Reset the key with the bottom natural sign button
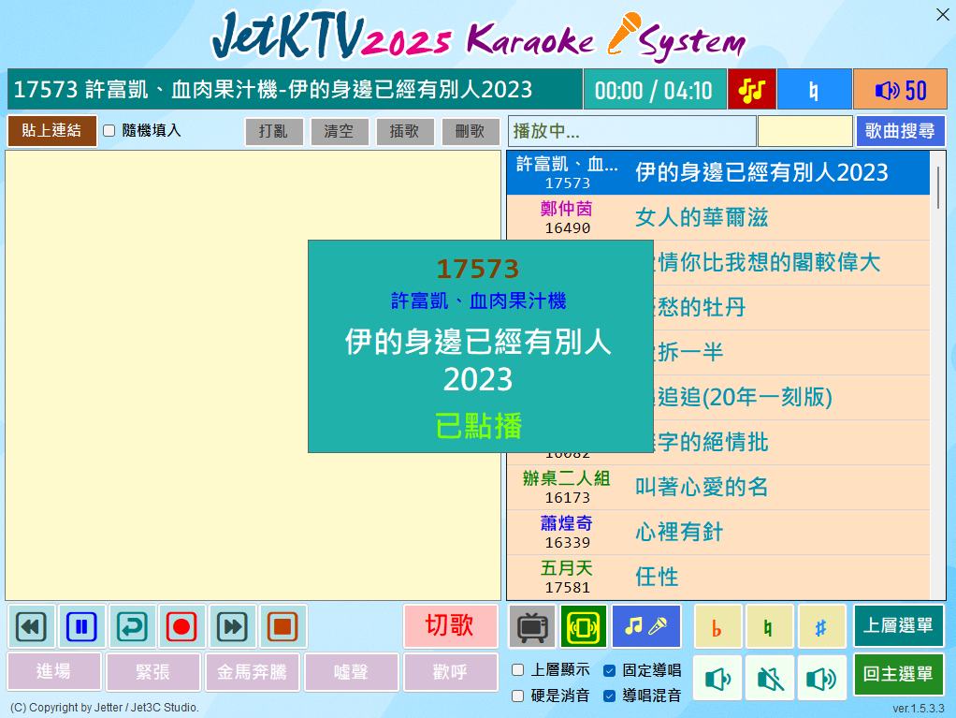 point(770,626)
